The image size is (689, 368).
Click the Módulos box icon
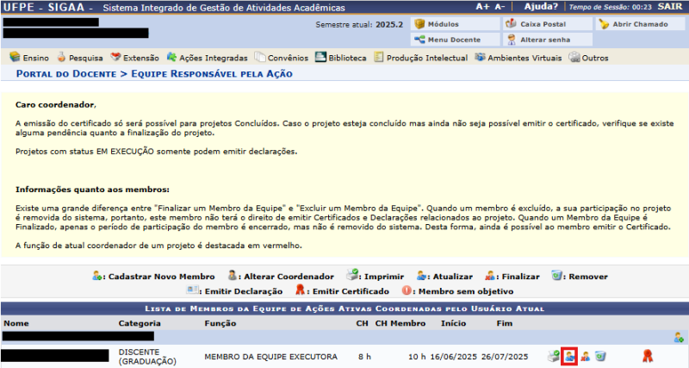click(419, 24)
